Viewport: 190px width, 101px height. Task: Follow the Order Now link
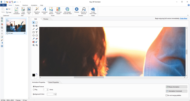[183, 19]
